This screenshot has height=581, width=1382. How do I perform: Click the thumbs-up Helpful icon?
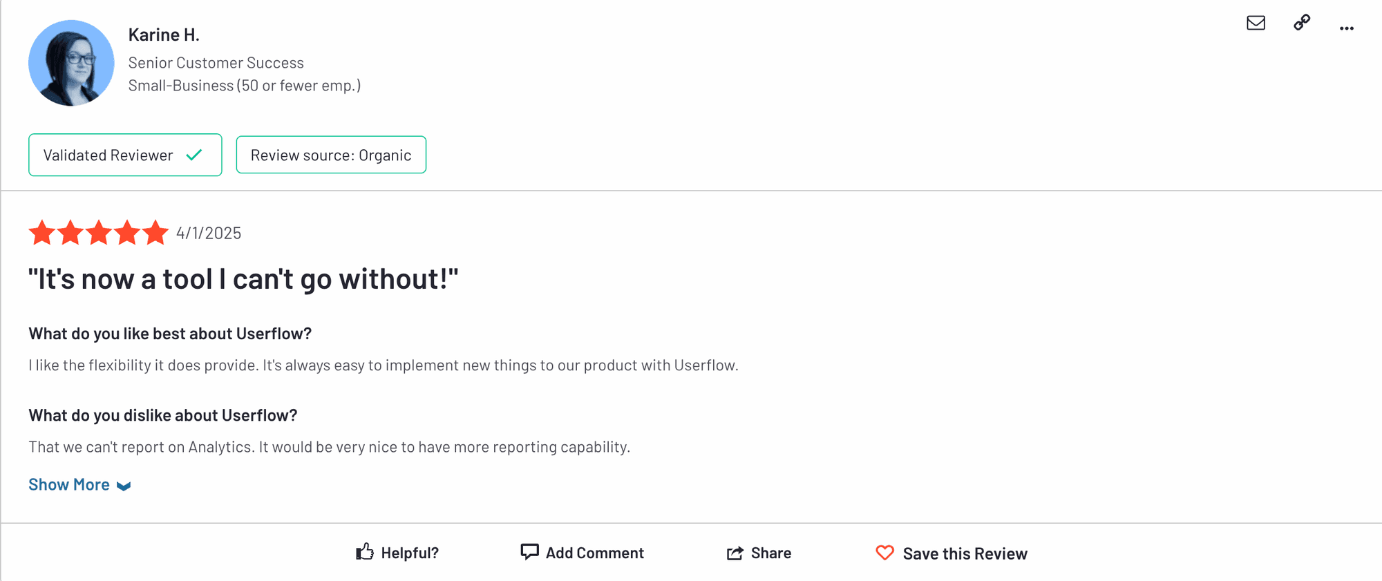(x=365, y=552)
